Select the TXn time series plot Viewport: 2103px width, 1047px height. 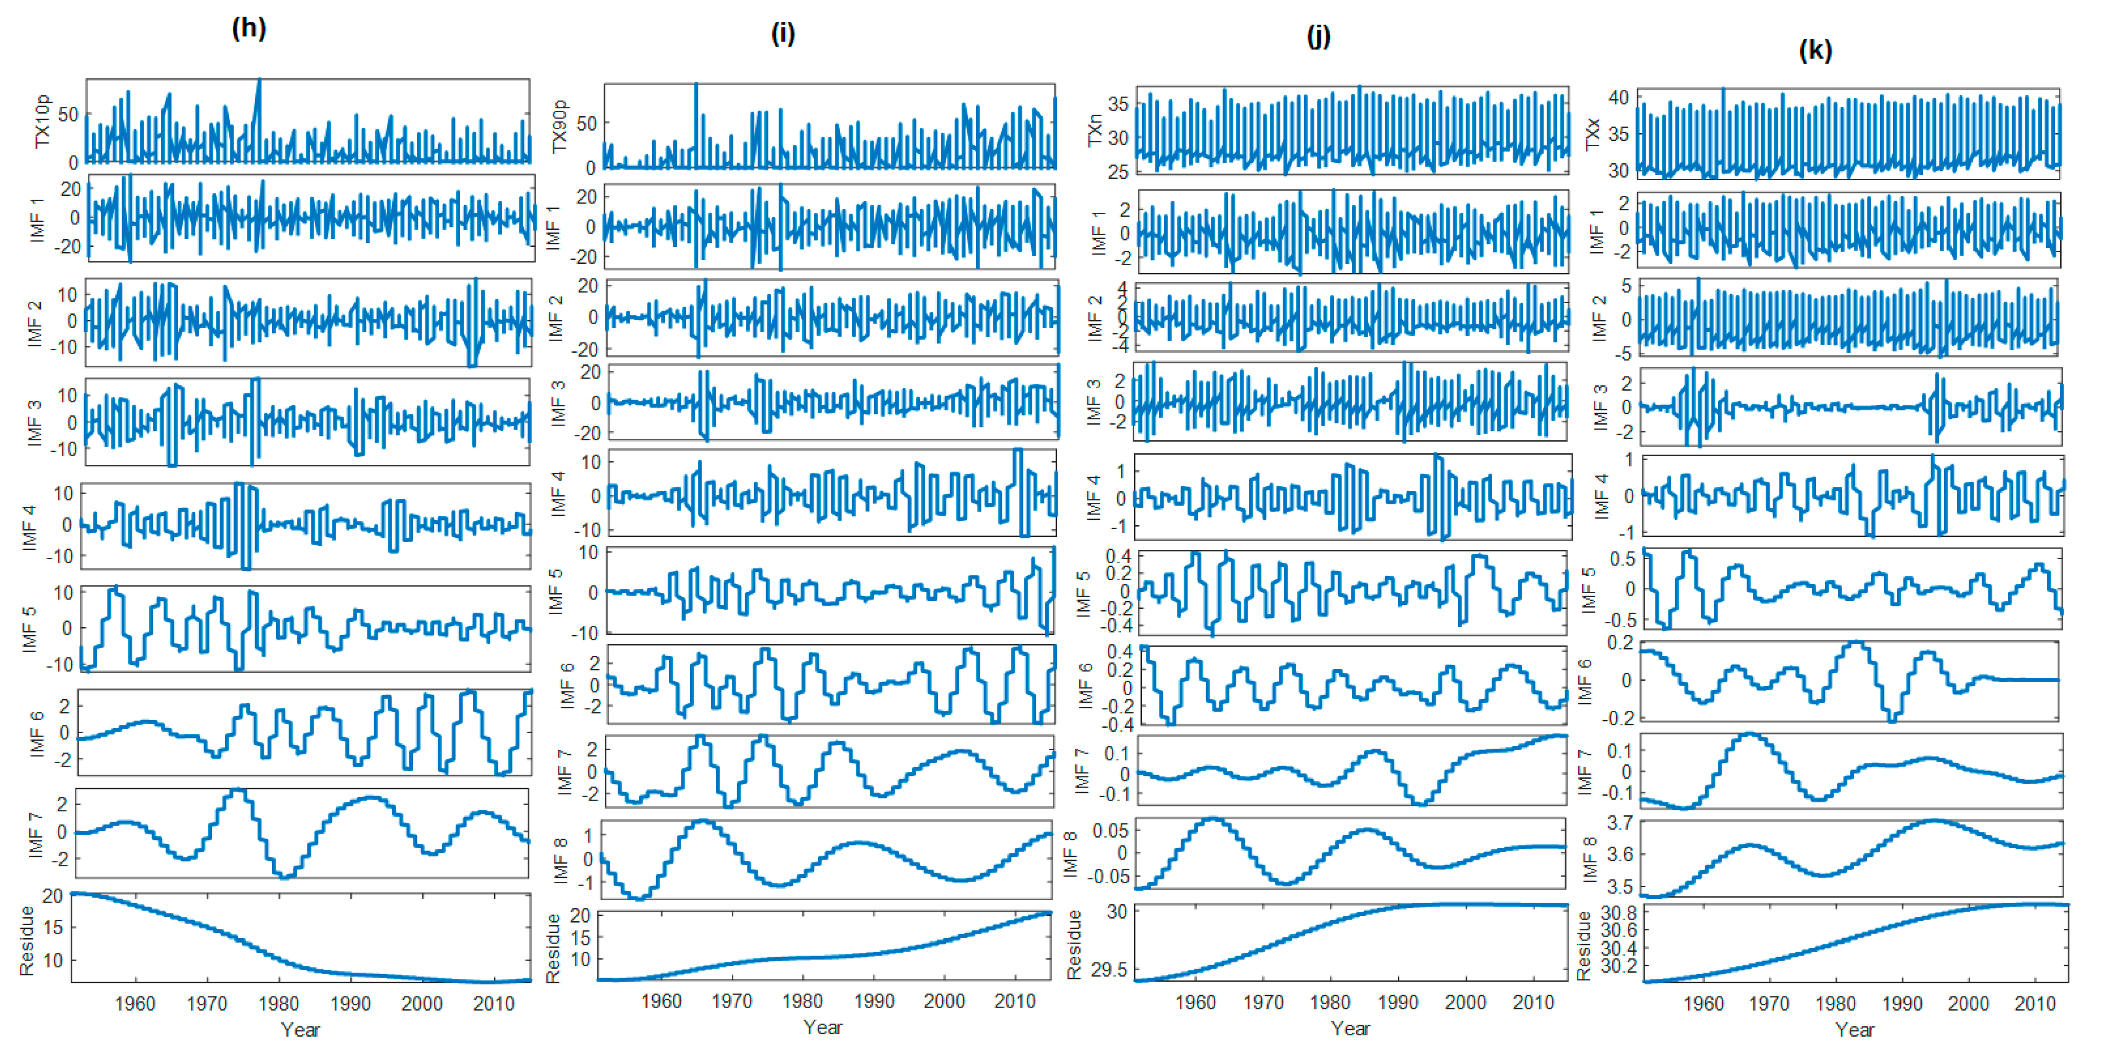(1352, 131)
